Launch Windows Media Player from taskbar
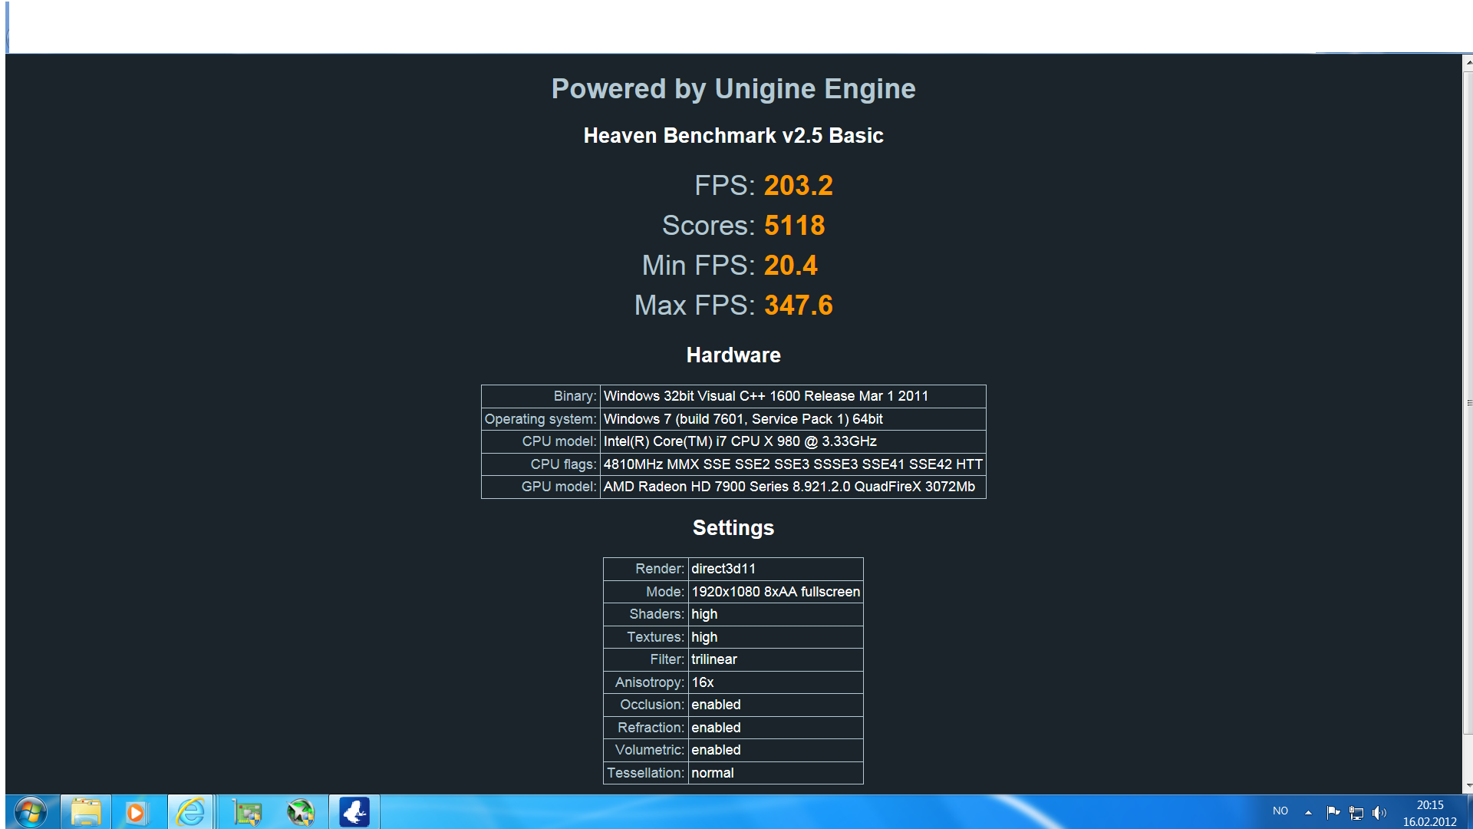 pos(136,812)
